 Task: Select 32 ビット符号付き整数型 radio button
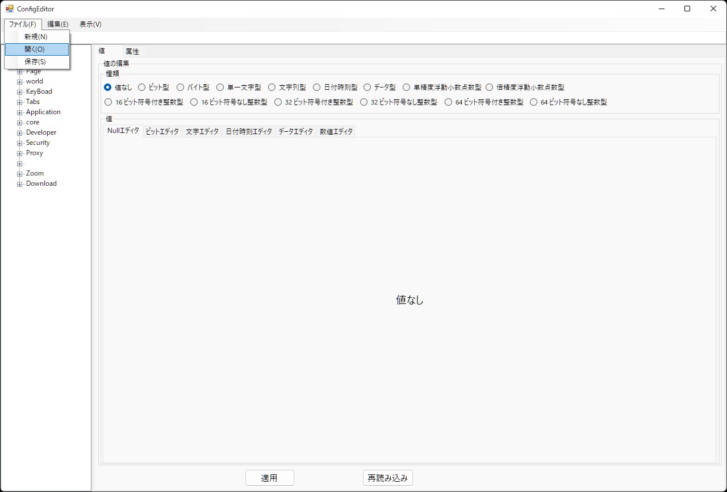[x=278, y=102]
